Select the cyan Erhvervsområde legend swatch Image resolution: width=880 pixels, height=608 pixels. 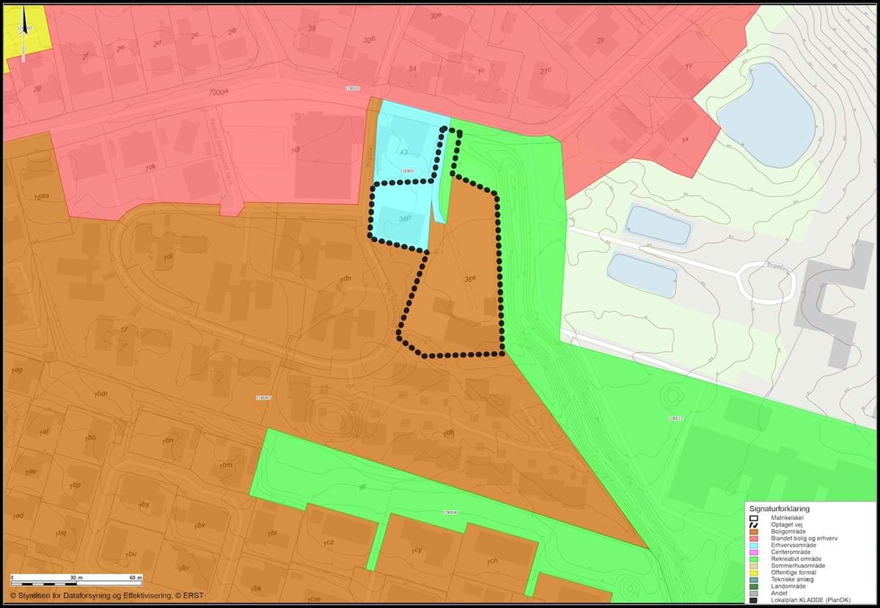point(754,545)
